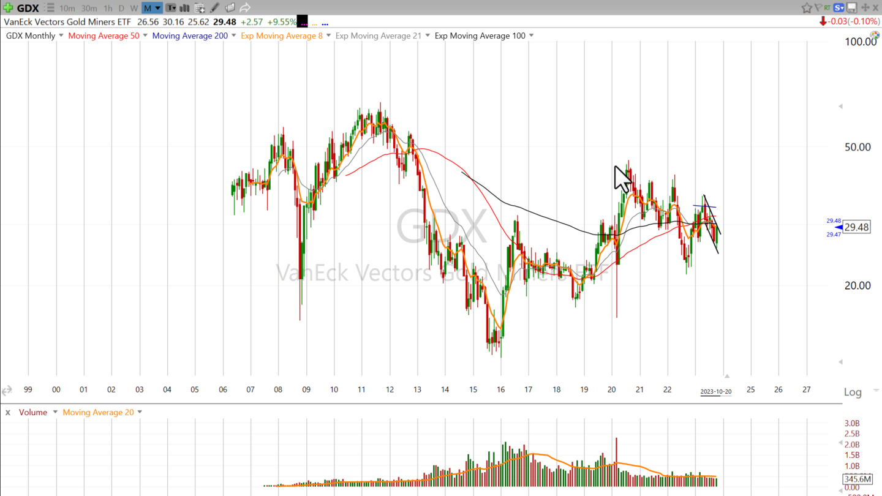The height and width of the screenshot is (496, 882).
Task: Click the year 16 label on time axis
Action: 500,389
